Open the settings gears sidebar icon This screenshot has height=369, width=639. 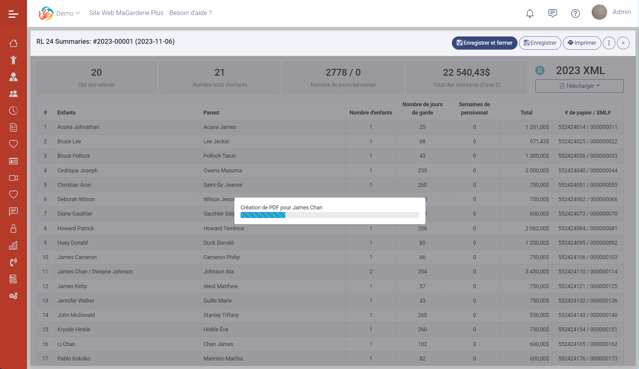coord(13,296)
